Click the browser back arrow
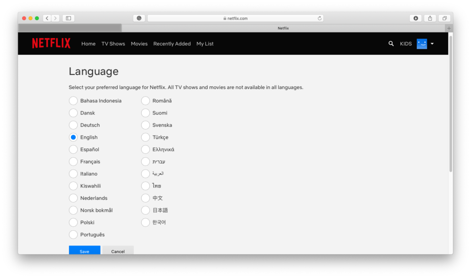Viewport: 471px width, 278px height. [x=47, y=18]
